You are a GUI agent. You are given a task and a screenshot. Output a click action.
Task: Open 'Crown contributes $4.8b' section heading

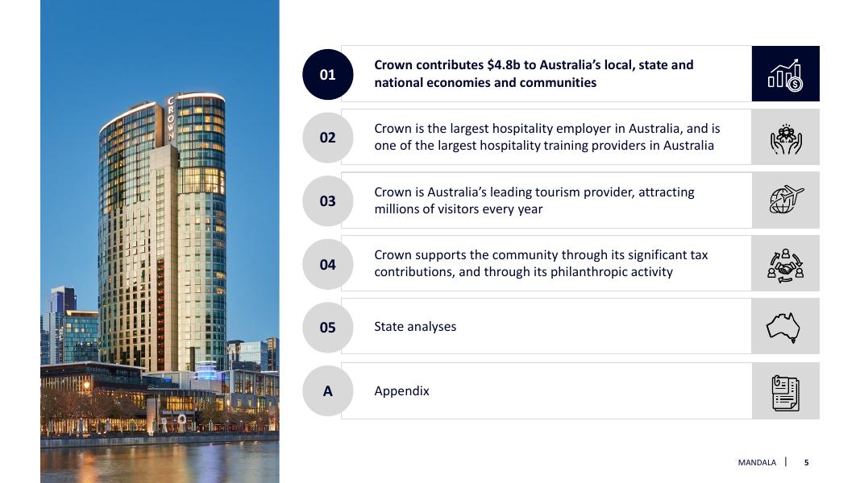(534, 73)
